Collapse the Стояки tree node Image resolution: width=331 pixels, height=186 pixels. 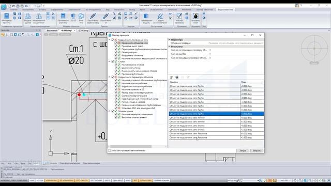pos(109,61)
